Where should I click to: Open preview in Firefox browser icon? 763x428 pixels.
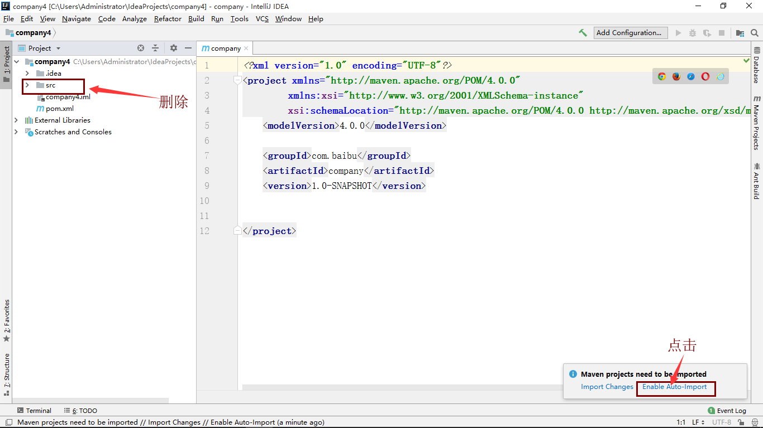tap(676, 76)
